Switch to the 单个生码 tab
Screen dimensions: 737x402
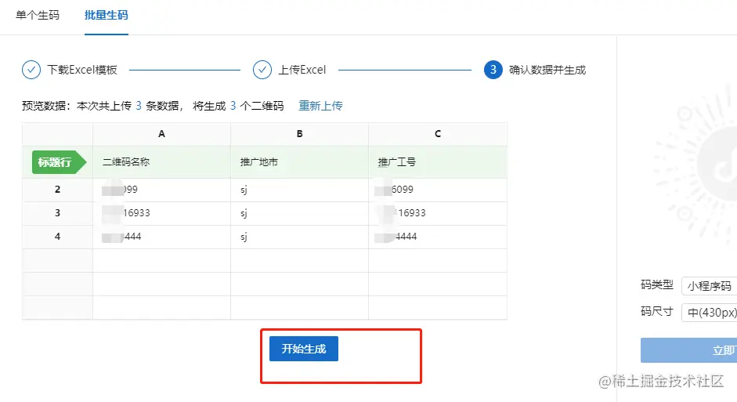(38, 15)
